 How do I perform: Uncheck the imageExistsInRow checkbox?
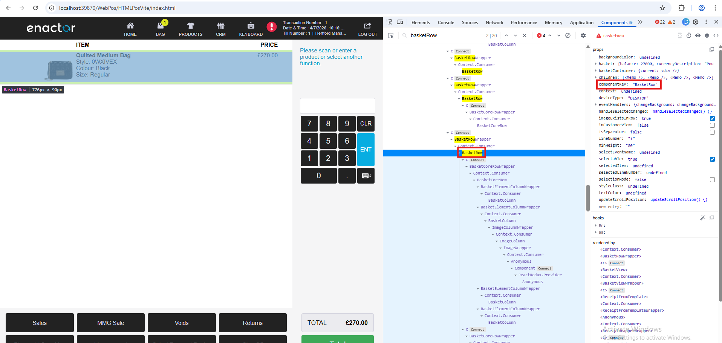point(712,118)
